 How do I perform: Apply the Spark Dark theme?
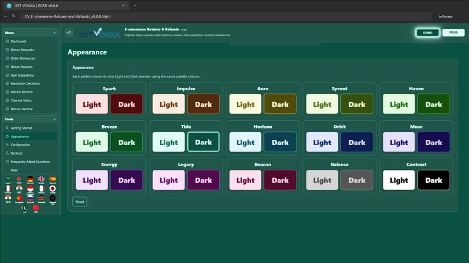click(x=126, y=104)
